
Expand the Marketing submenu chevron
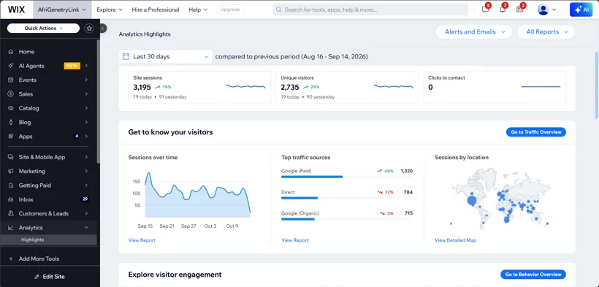86,171
